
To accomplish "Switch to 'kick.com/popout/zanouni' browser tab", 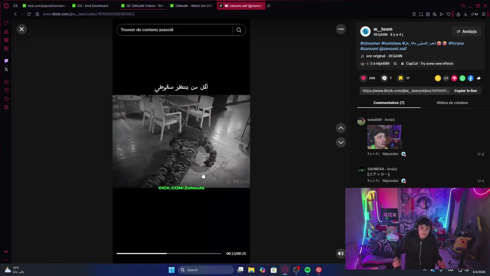I will point(43,6).
